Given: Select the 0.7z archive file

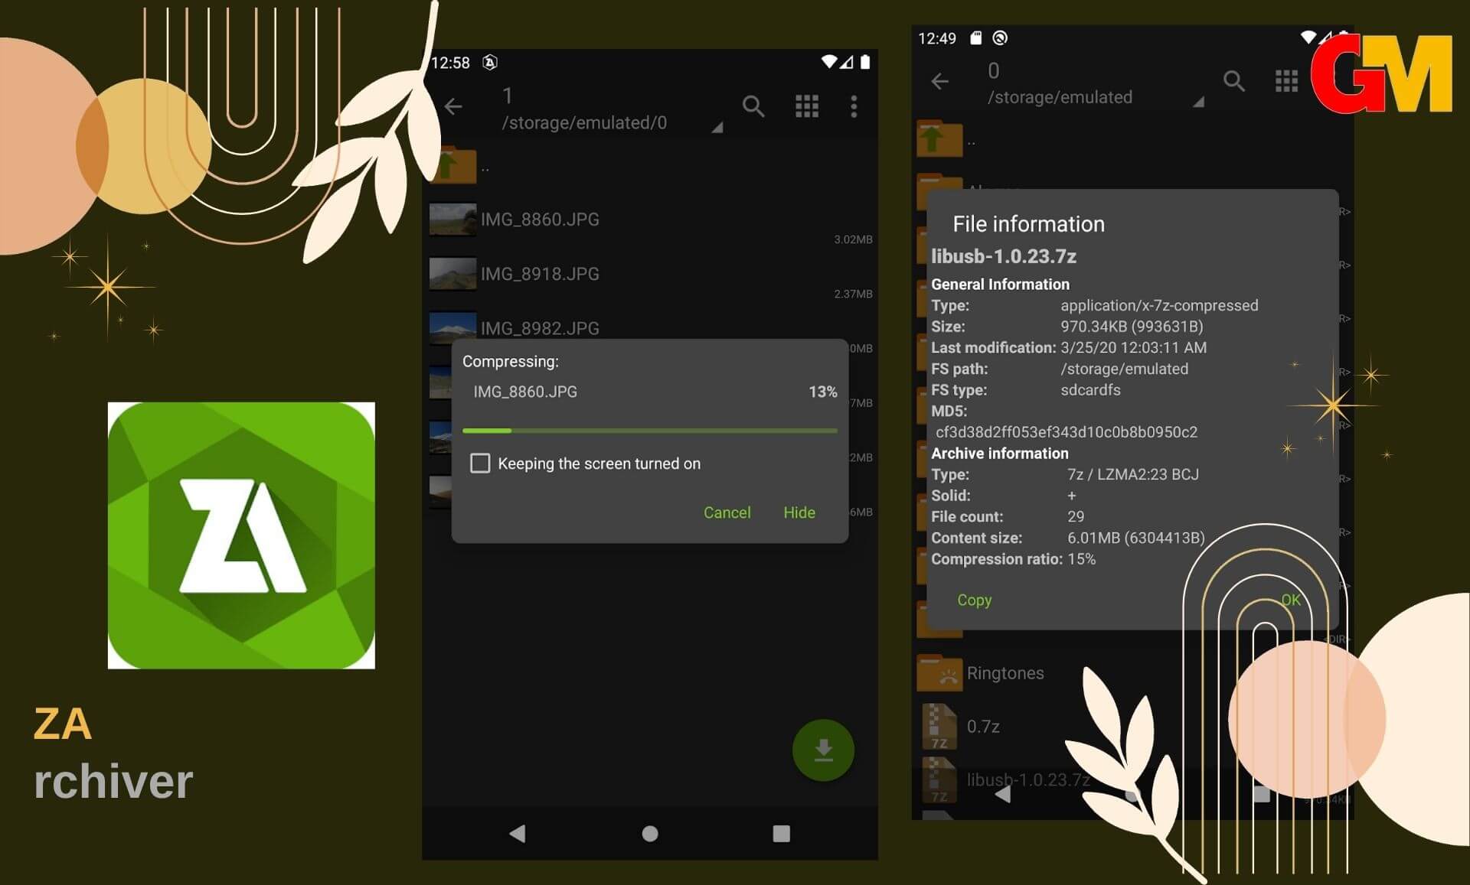Looking at the screenshot, I should 983,727.
